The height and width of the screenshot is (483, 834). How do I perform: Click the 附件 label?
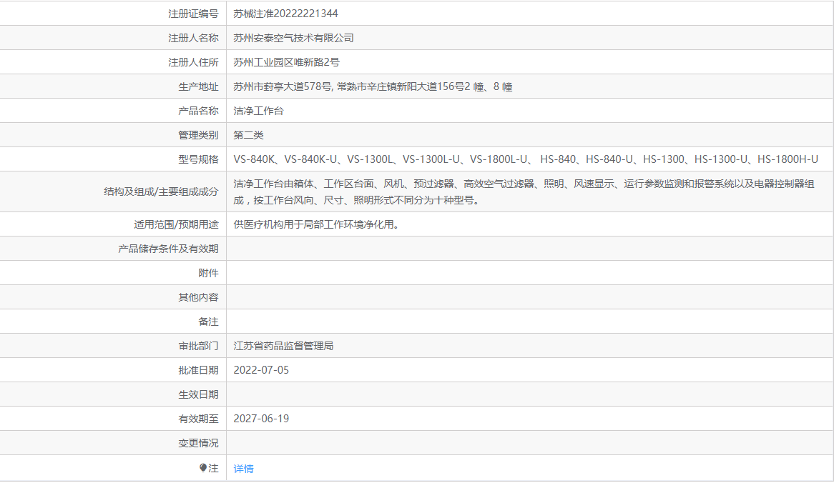point(209,273)
